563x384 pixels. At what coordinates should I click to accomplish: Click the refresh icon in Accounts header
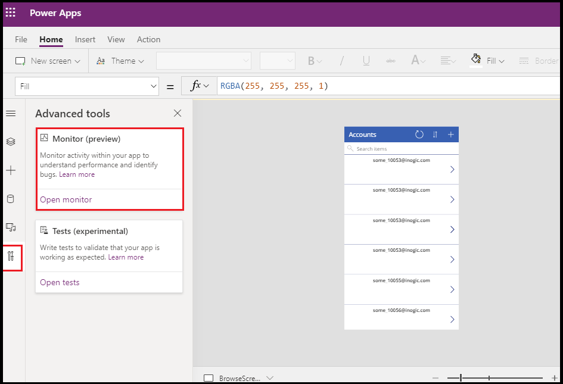(x=419, y=135)
